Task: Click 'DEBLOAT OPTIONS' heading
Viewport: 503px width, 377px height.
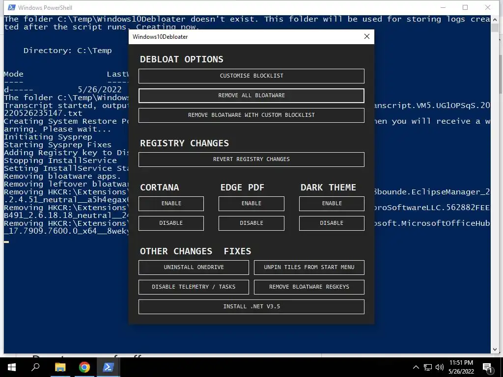Action: (182, 59)
